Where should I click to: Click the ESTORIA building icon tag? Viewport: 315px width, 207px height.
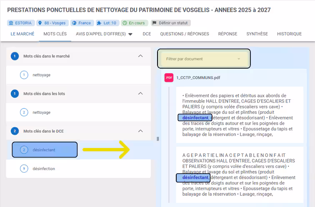tap(21, 23)
